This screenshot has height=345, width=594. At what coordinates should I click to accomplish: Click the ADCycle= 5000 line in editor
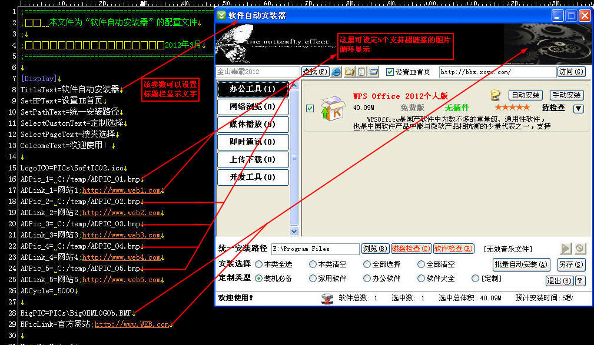coord(47,291)
